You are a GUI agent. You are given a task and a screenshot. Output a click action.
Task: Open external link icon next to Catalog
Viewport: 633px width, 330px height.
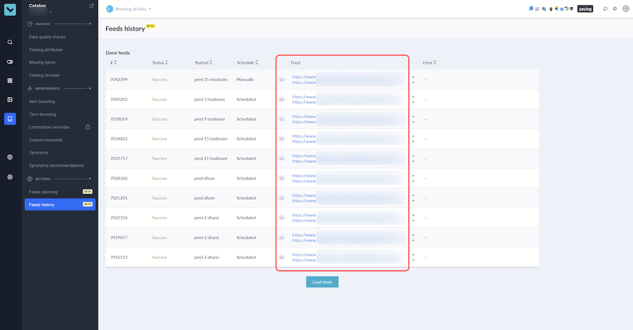point(91,6)
